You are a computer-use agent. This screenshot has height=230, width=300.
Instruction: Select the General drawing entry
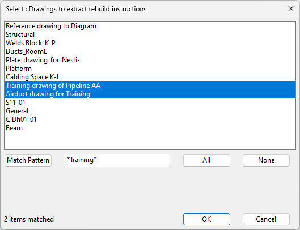tap(150, 111)
